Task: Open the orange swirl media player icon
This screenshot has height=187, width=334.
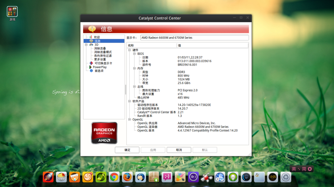Action: (88, 177)
